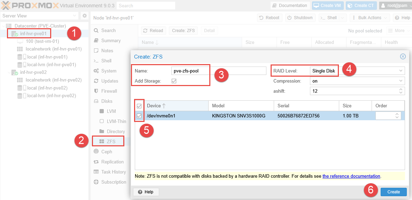Open the Documentation book button
The height and width of the screenshot is (200, 412).
pos(290,6)
